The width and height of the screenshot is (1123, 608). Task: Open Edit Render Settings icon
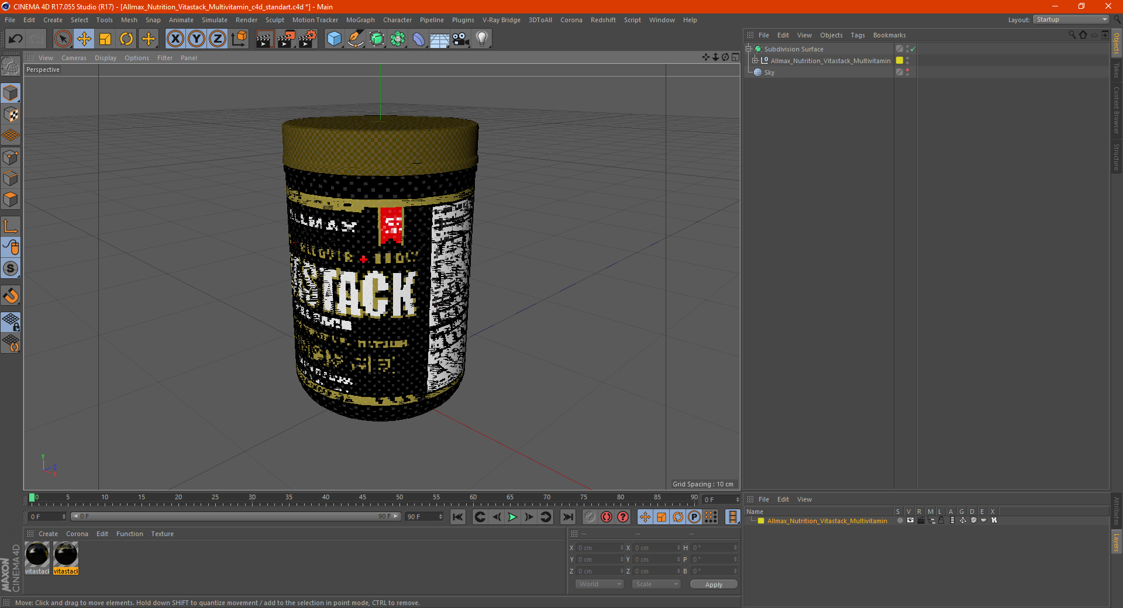[x=308, y=39]
